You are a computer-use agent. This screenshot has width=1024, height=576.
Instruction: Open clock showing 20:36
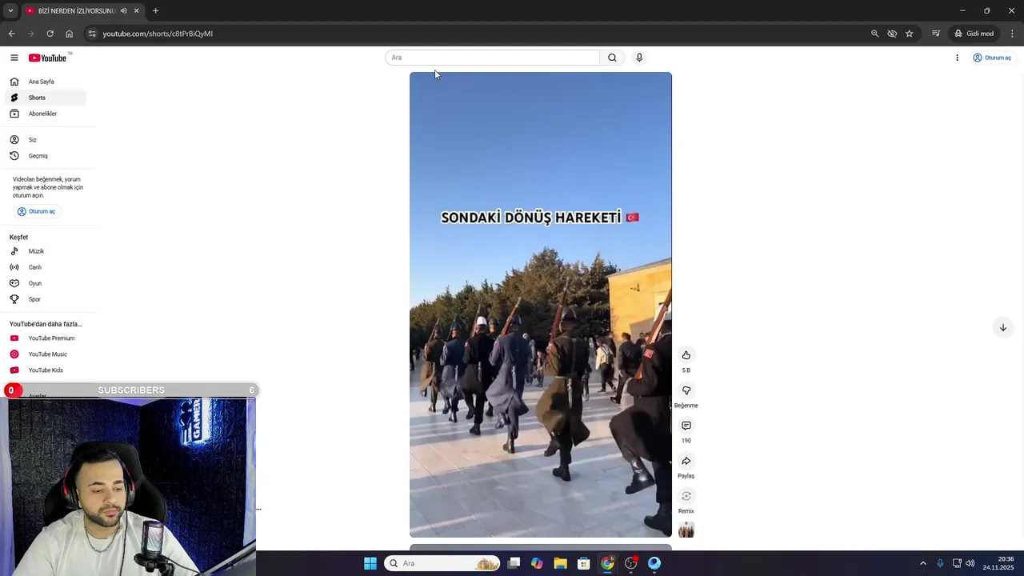[x=1000, y=563]
